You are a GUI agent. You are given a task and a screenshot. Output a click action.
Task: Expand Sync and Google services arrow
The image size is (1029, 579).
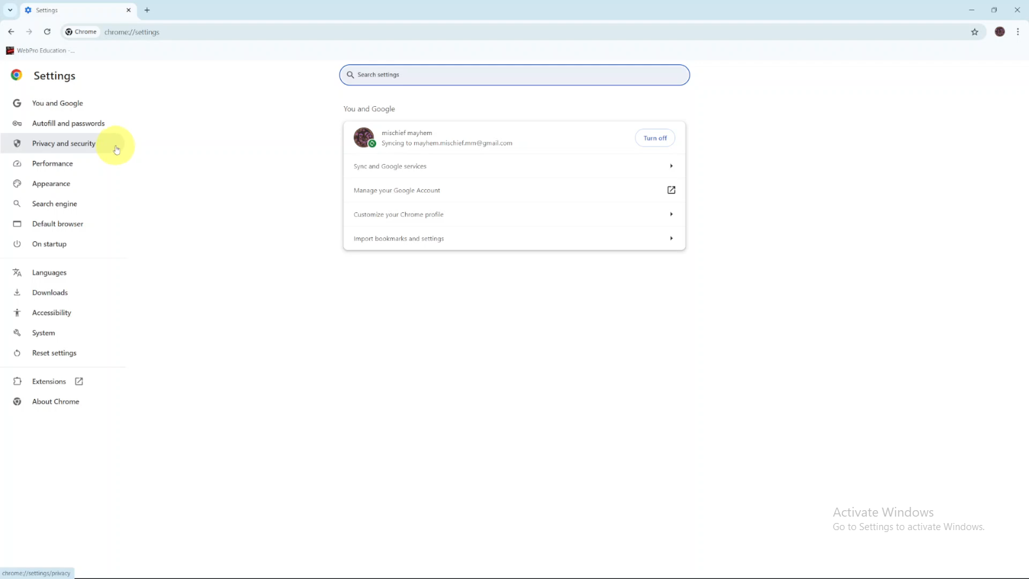click(671, 166)
